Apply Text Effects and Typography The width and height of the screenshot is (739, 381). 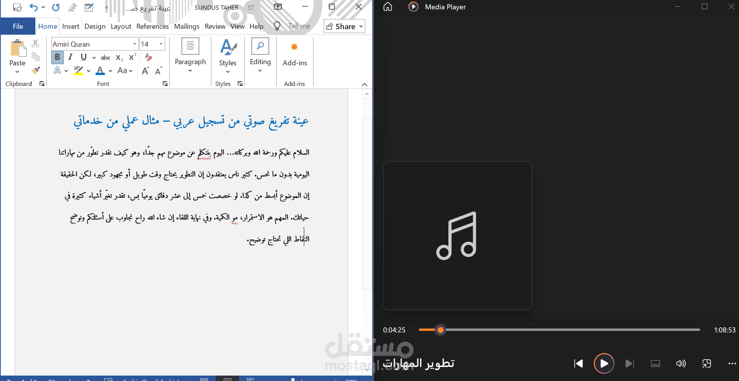click(58, 70)
